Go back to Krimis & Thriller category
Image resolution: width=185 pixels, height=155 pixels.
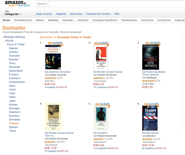pos(16,45)
